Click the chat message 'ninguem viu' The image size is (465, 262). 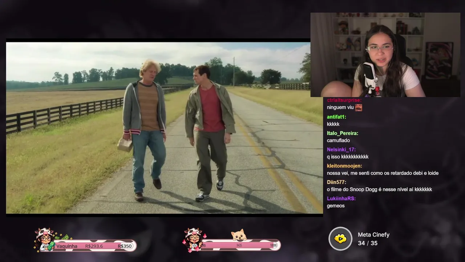click(x=340, y=107)
